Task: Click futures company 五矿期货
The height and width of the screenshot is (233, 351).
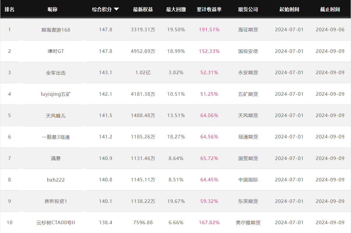Action: click(248, 94)
